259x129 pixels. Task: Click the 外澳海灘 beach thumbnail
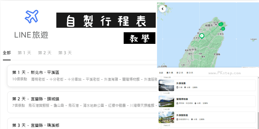[x=166, y=85]
